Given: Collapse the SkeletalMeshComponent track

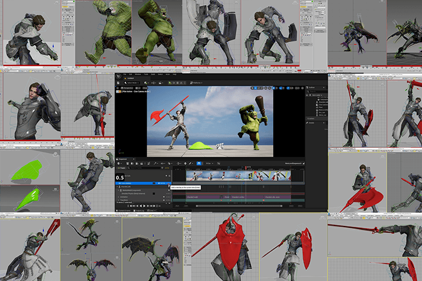Looking at the screenshot, I should coord(118,190).
